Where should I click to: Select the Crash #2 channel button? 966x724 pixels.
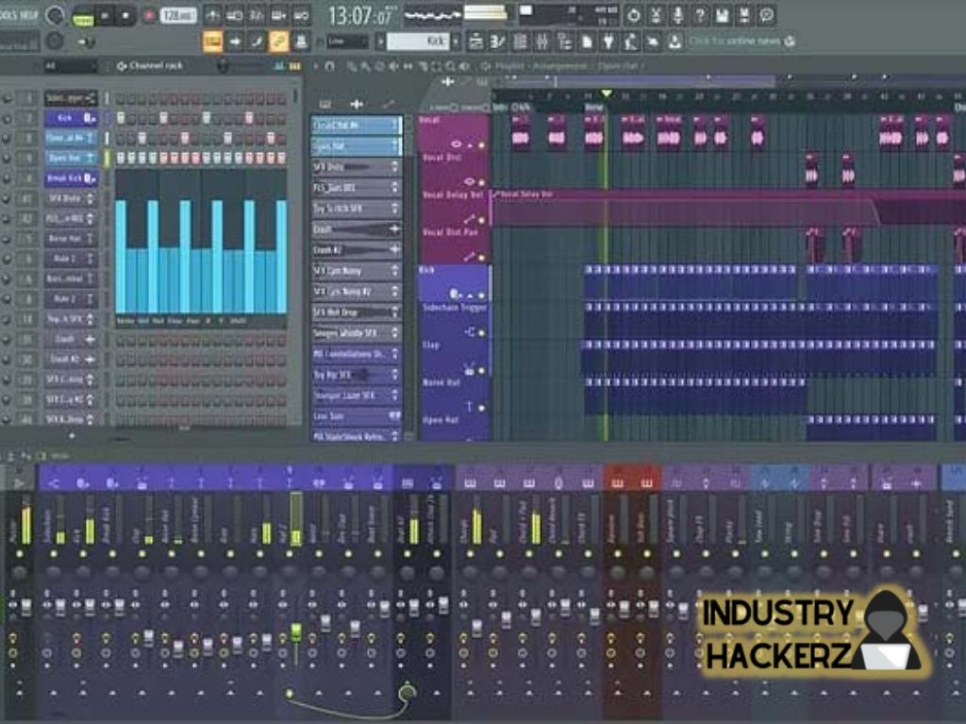[71, 360]
